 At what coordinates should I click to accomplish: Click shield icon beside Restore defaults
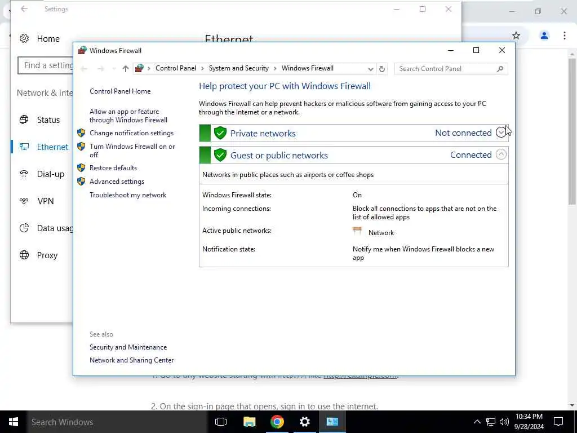[81, 168]
